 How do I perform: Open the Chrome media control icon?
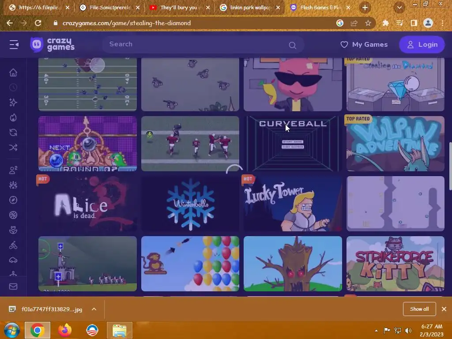pyautogui.click(x=399, y=23)
